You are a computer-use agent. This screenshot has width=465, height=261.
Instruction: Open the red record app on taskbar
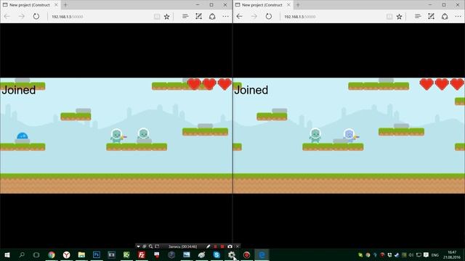click(x=246, y=254)
